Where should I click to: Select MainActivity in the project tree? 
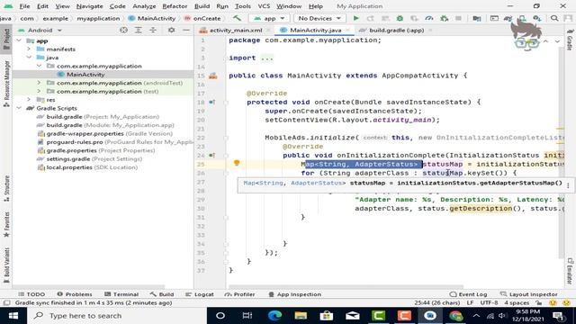click(x=85, y=75)
